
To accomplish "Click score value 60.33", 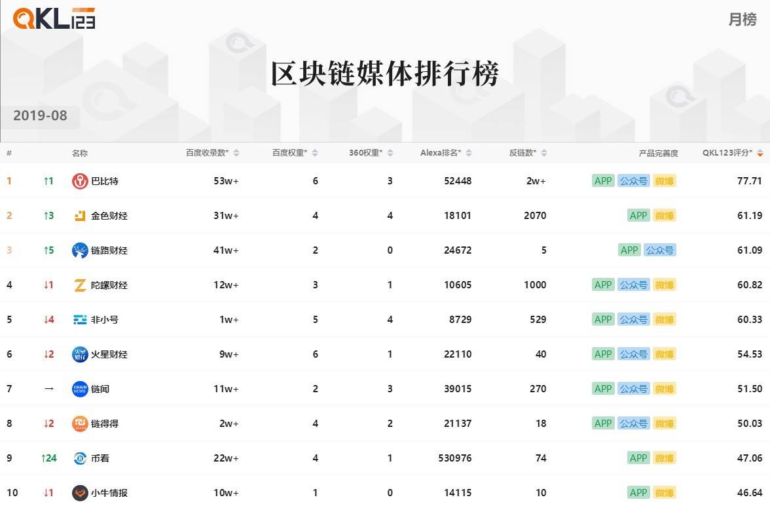I will (x=749, y=320).
